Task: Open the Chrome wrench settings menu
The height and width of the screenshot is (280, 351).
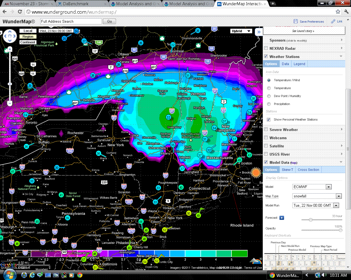Action: click(x=346, y=12)
